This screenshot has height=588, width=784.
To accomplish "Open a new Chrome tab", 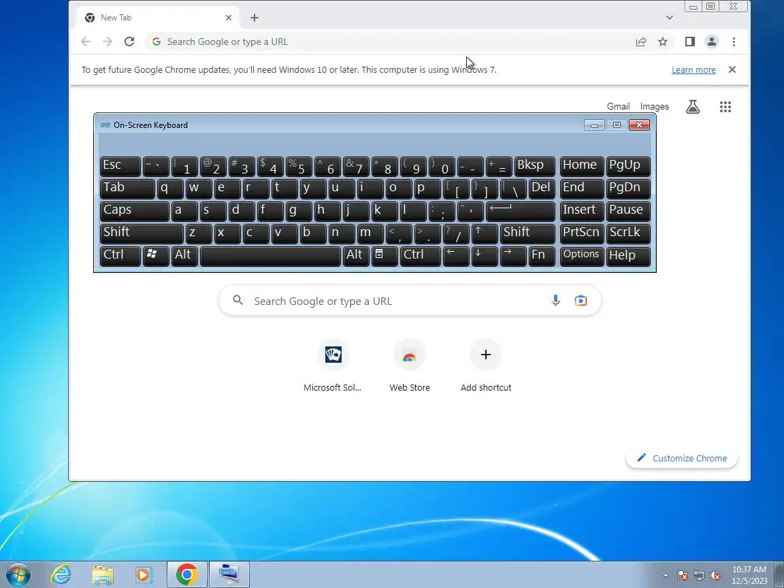I will point(254,18).
